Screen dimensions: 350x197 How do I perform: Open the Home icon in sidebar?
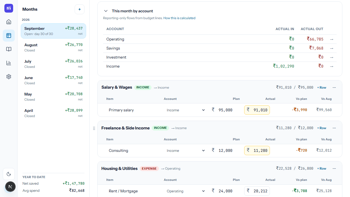(9, 22)
